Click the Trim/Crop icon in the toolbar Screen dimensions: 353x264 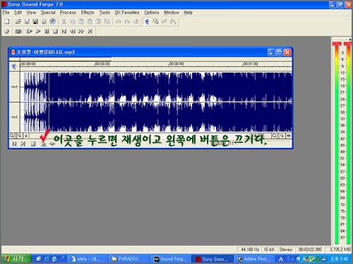[107, 22]
